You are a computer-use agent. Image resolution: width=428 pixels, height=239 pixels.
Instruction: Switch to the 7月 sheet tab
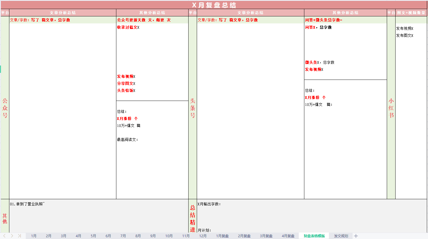[x=123, y=236]
